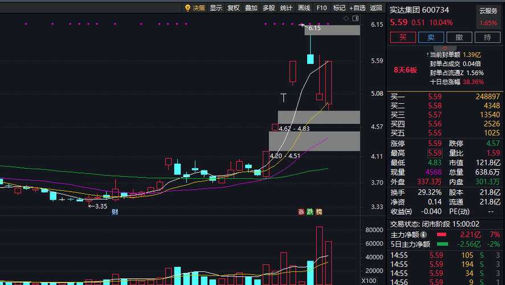Screen dimensions: 505x285
Task: Click 当前封单额 1.39亿 text
Action: [x=455, y=55]
